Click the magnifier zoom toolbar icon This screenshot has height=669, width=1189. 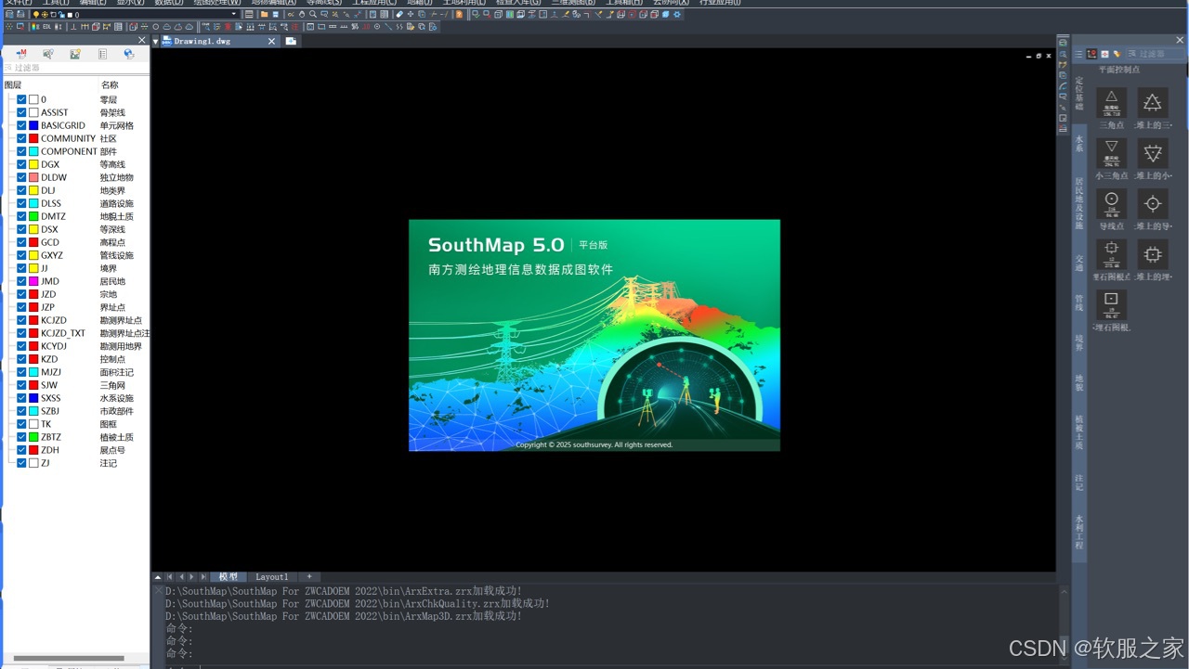pos(313,14)
